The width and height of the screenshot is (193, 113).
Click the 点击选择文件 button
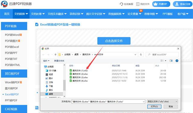(x=114, y=41)
